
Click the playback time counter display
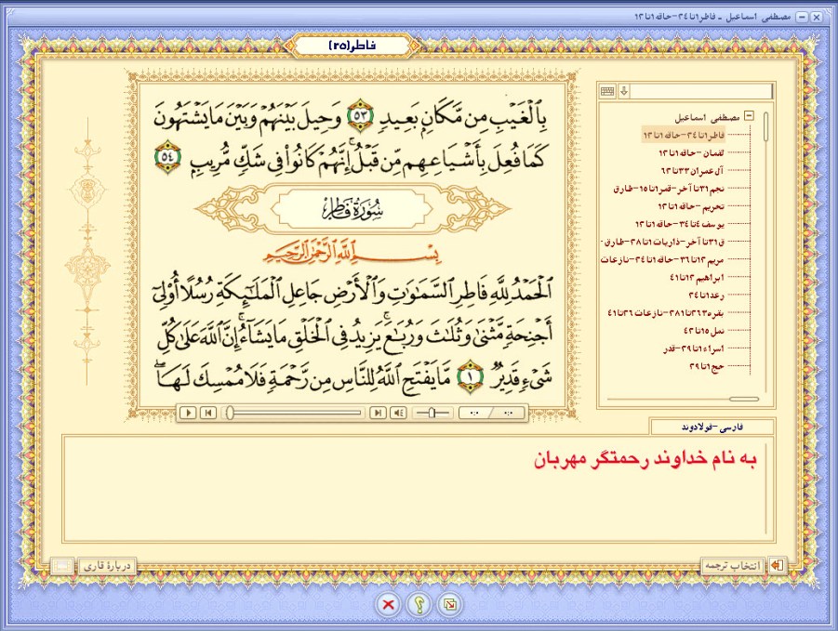tap(492, 413)
